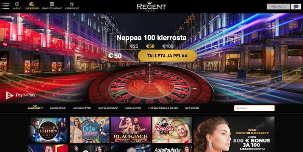Open the Kampanjat gift icon
Screen dimensions: 303x152
pyautogui.click(x=72, y=4)
